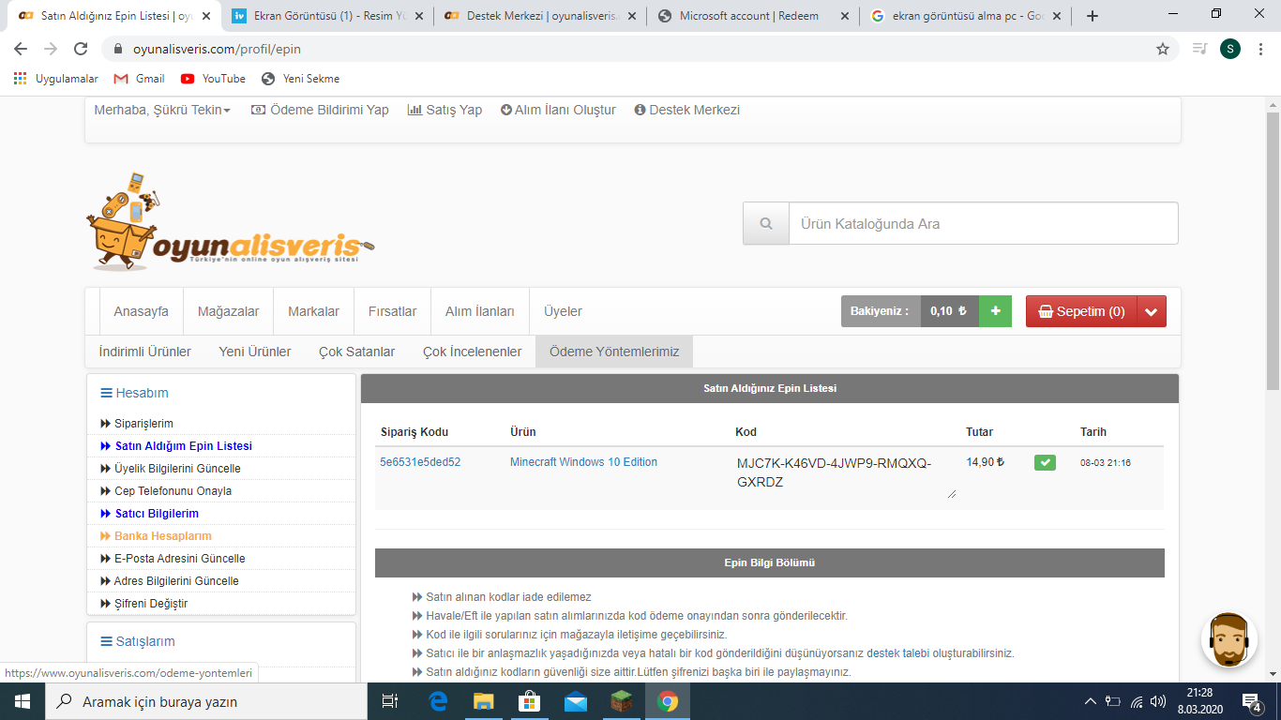Click the Chrome back arrow
Image resolution: width=1281 pixels, height=720 pixels.
pos(21,49)
